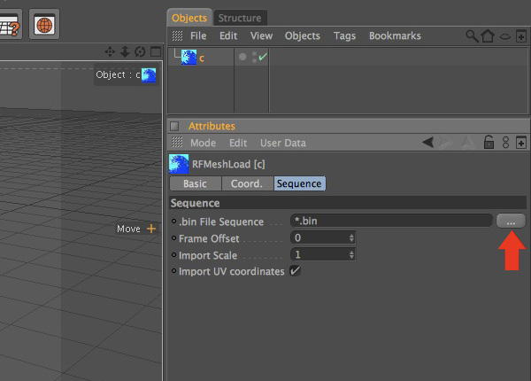Toggle the Import UV coordinates checkbox
531x381 pixels.
[x=295, y=271]
